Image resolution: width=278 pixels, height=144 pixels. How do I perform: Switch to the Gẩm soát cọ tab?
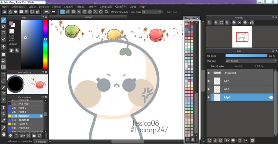point(14,141)
